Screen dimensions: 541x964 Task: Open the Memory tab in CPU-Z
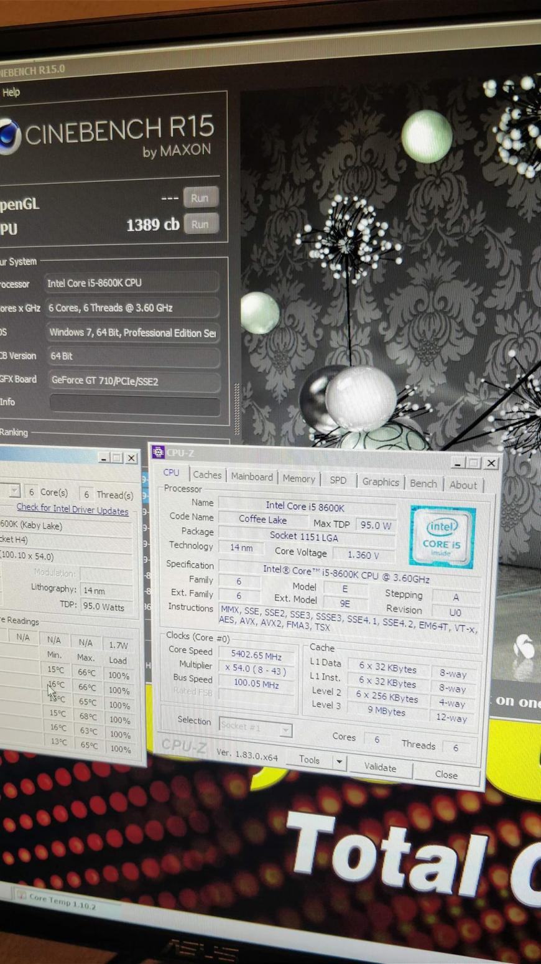298,479
